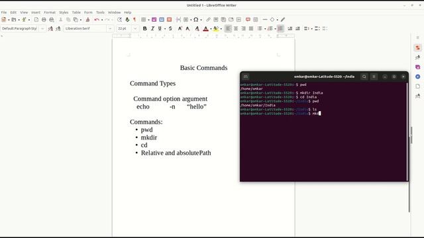Click the New document icon
The image size is (424, 238).
coord(3,20)
